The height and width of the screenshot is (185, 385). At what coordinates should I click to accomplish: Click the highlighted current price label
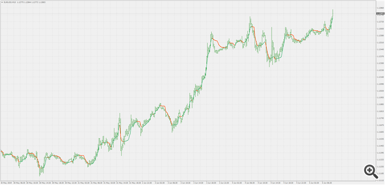[x=380, y=14]
